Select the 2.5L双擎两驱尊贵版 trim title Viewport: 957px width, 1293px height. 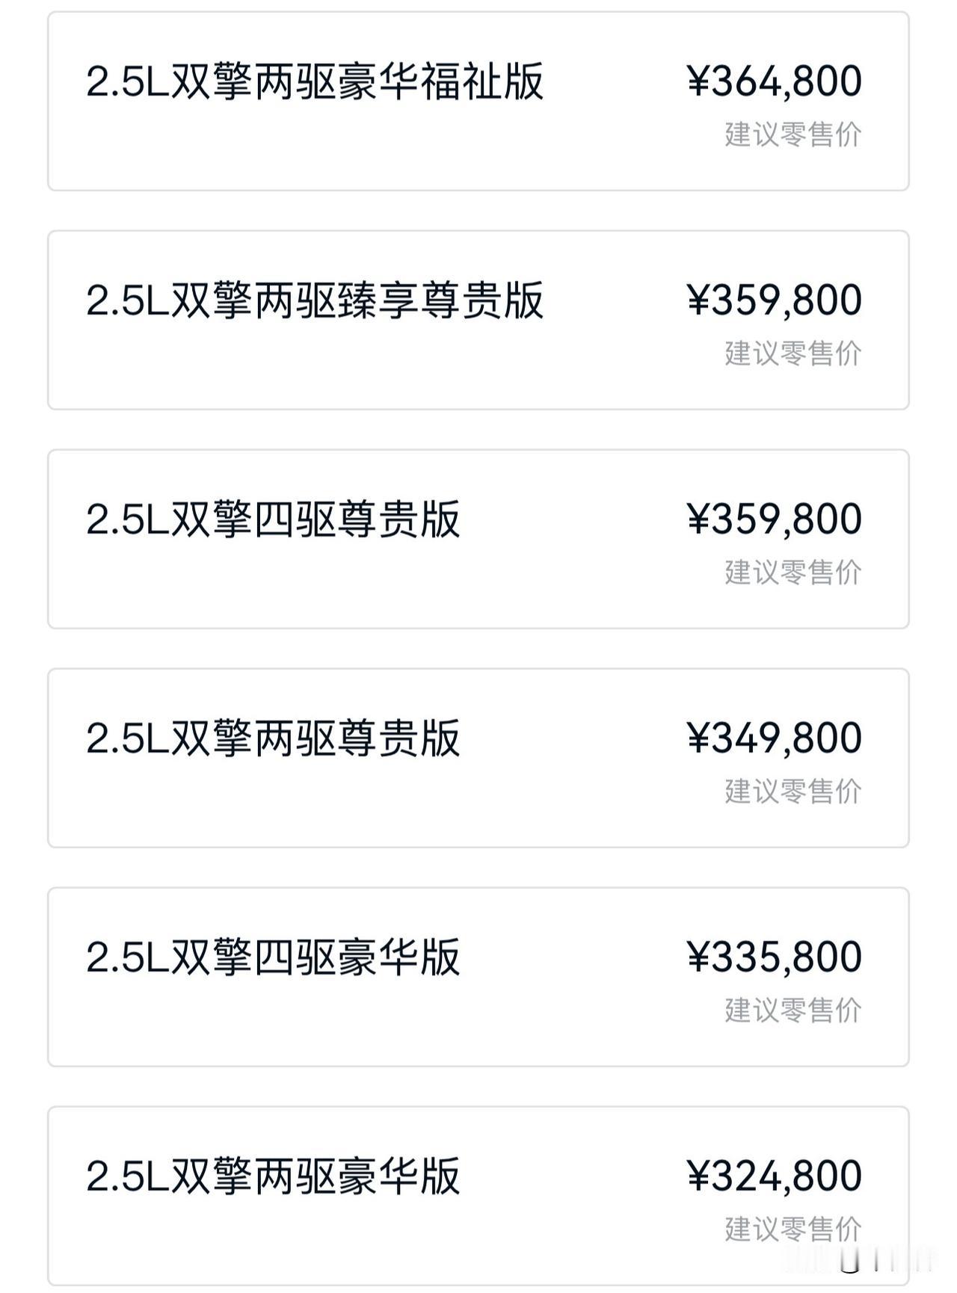pos(273,738)
